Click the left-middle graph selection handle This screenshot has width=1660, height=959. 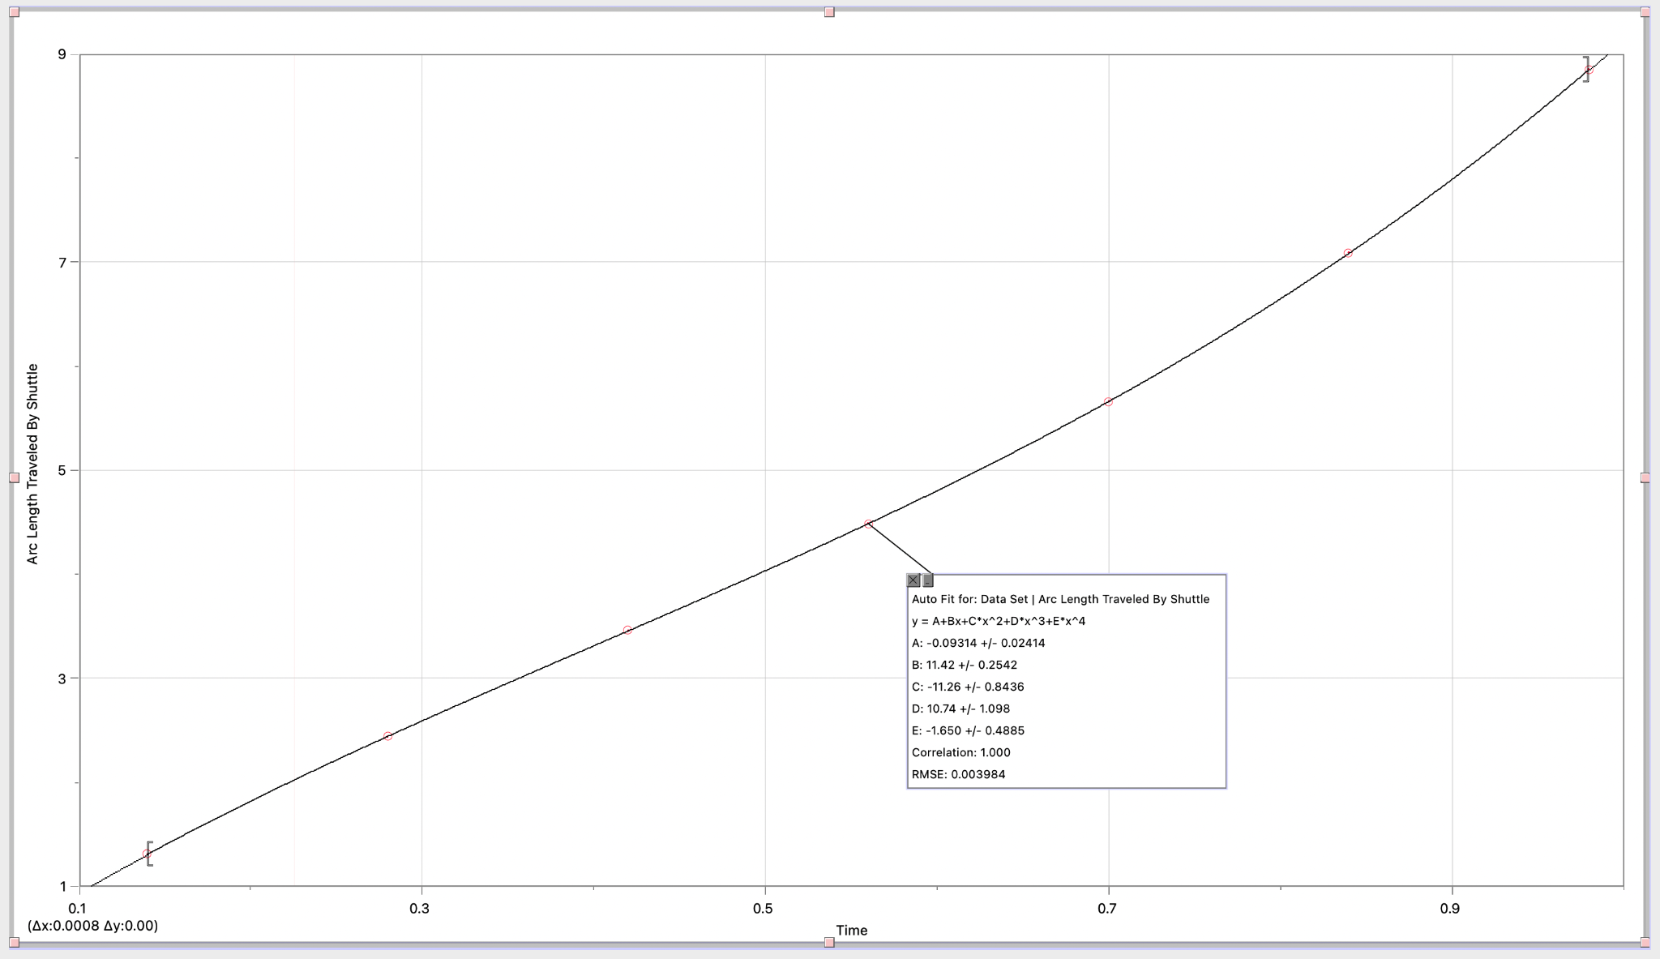click(x=15, y=478)
